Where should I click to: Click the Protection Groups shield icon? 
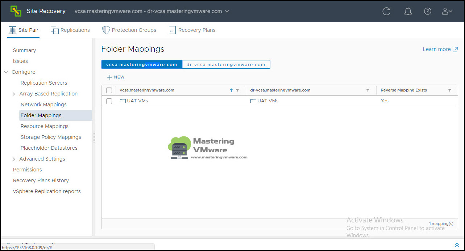coord(106,30)
